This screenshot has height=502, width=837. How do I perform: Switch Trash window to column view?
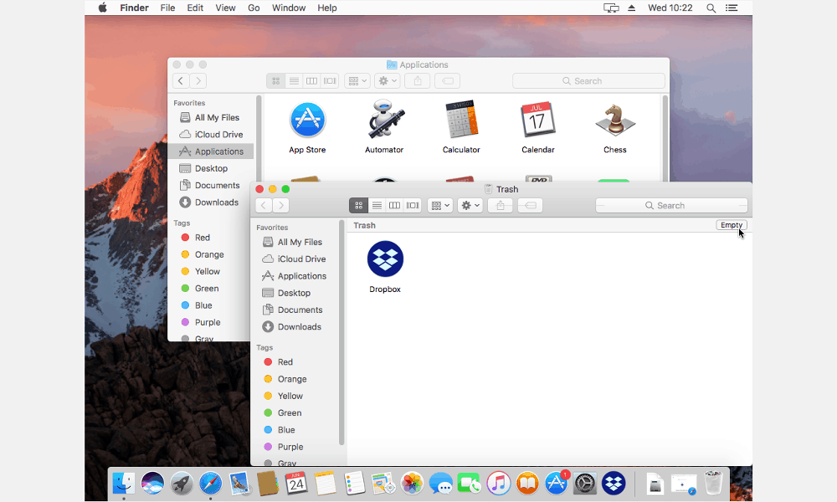[x=394, y=205]
